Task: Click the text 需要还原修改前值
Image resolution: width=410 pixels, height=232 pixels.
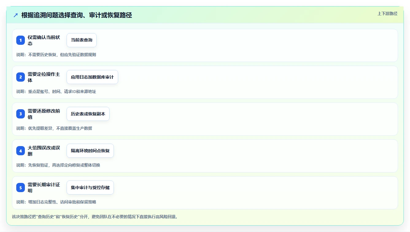Action: click(44, 114)
